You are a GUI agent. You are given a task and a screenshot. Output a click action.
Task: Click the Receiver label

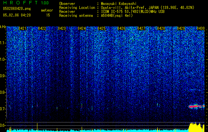[x=67, y=12]
